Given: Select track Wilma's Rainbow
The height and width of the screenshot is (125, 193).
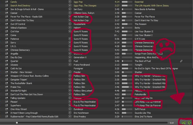Looking at the screenshot, I should 18,28.
